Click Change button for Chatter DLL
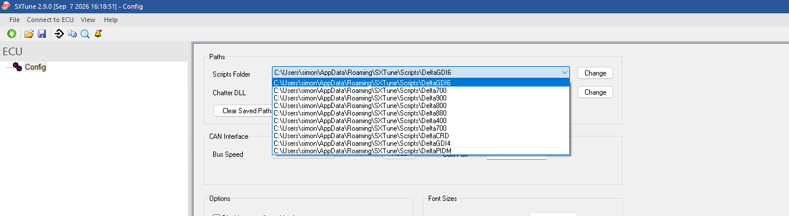 point(595,92)
